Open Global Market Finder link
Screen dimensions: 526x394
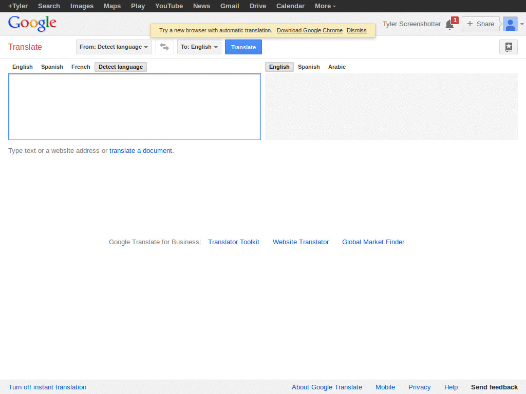pos(373,242)
